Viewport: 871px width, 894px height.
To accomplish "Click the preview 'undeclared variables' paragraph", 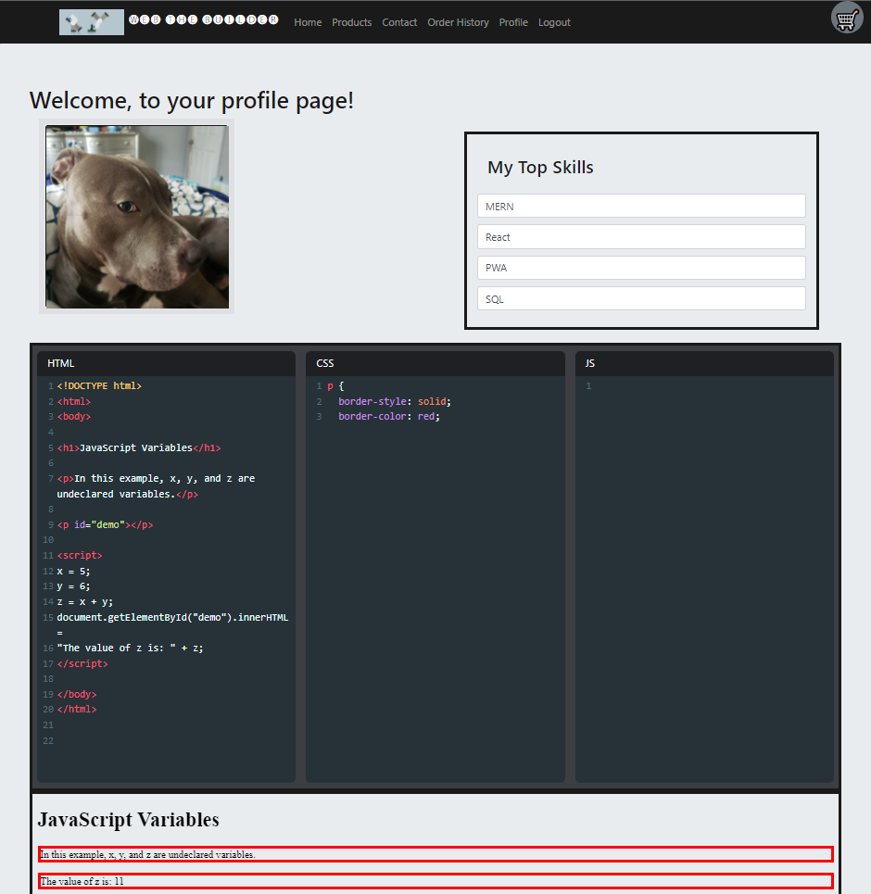I will 435,854.
